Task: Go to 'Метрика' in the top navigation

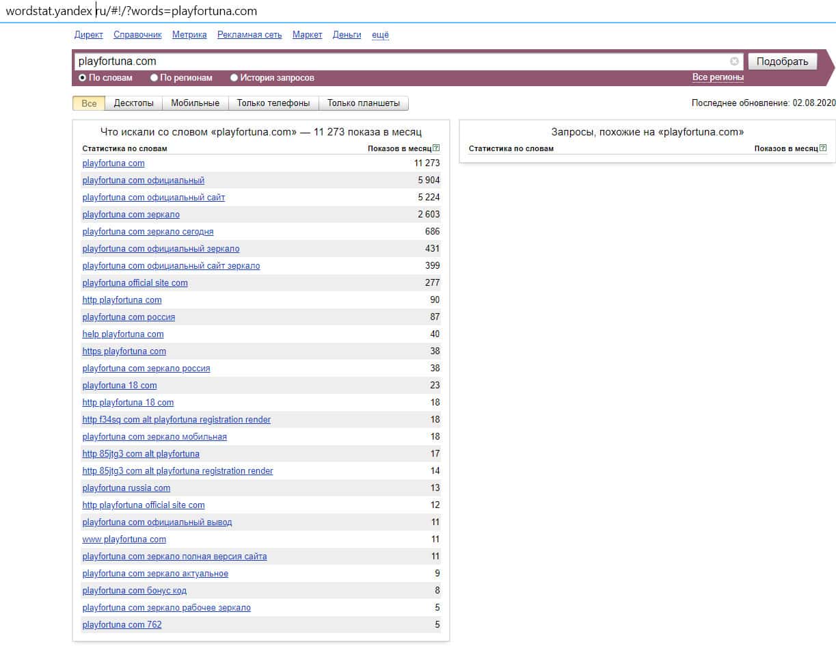Action: click(189, 35)
